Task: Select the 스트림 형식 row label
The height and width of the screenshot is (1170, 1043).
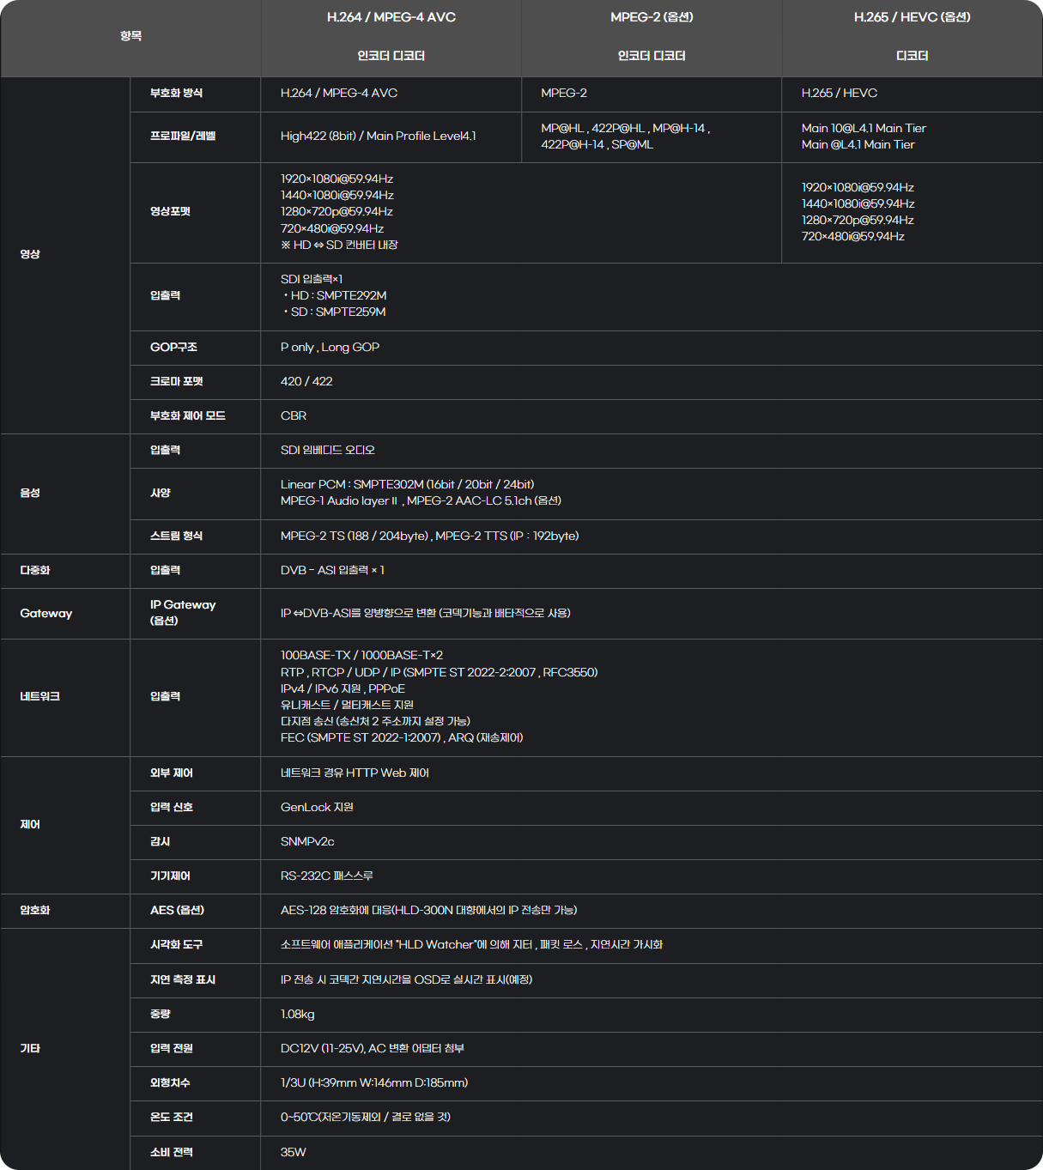Action: (x=176, y=536)
